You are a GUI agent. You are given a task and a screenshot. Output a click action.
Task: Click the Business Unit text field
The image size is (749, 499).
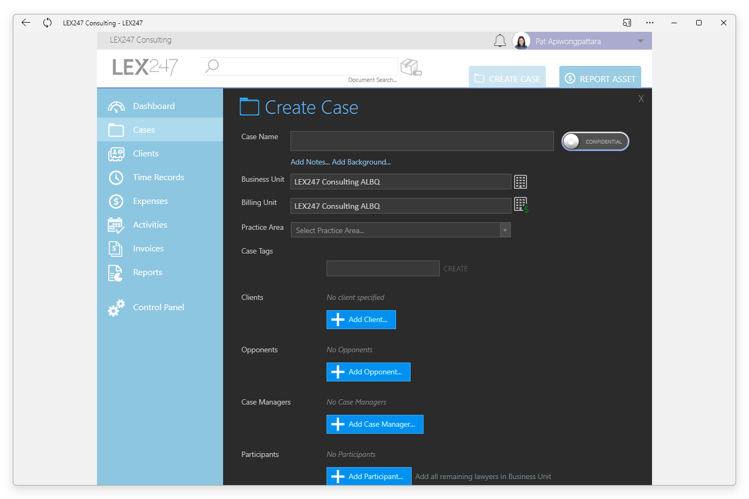tap(400, 182)
